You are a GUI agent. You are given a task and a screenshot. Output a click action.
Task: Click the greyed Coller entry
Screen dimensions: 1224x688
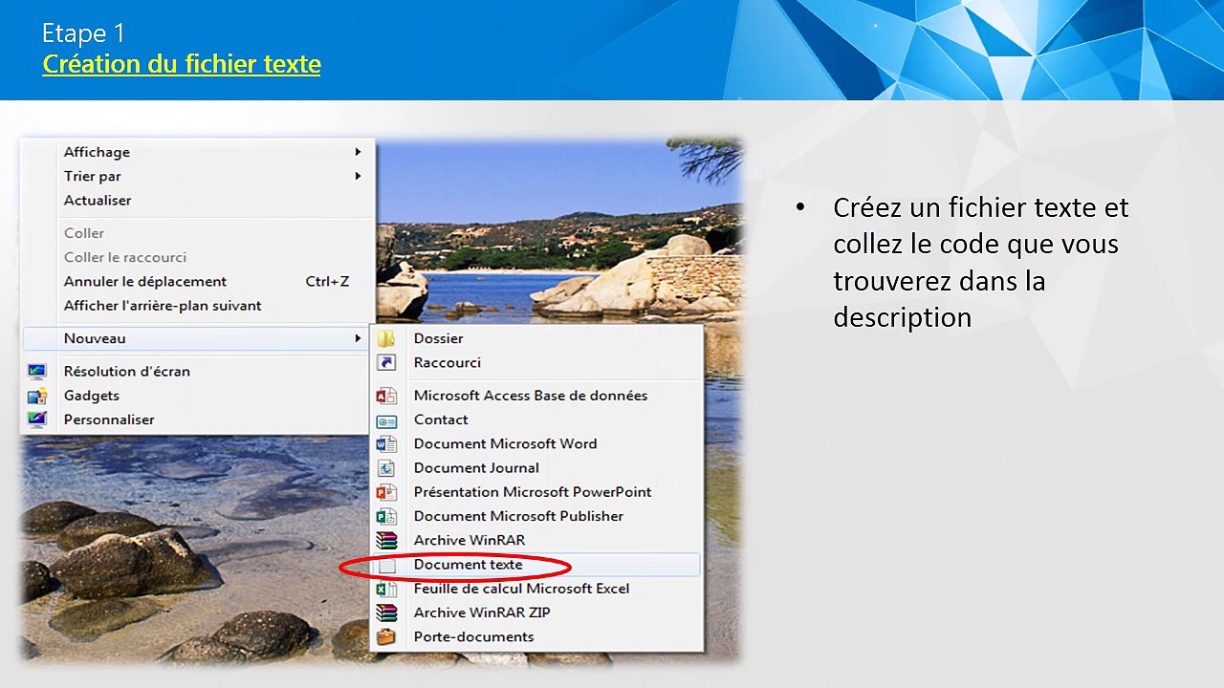pos(197,233)
